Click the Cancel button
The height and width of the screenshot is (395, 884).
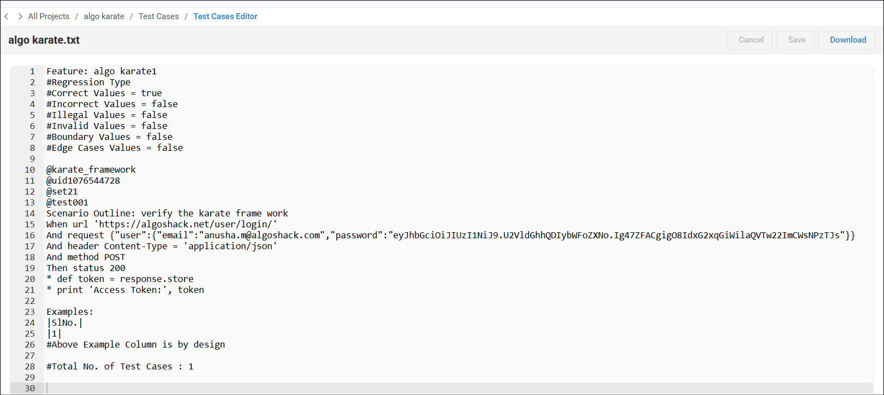tap(749, 40)
